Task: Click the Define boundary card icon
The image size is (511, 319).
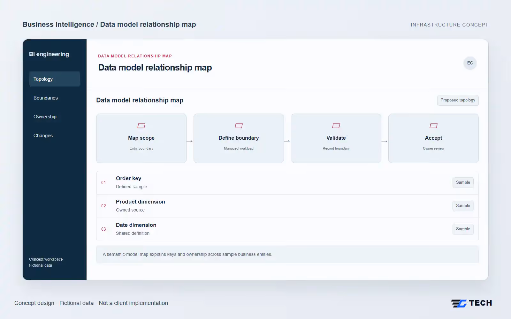Action: pyautogui.click(x=239, y=126)
